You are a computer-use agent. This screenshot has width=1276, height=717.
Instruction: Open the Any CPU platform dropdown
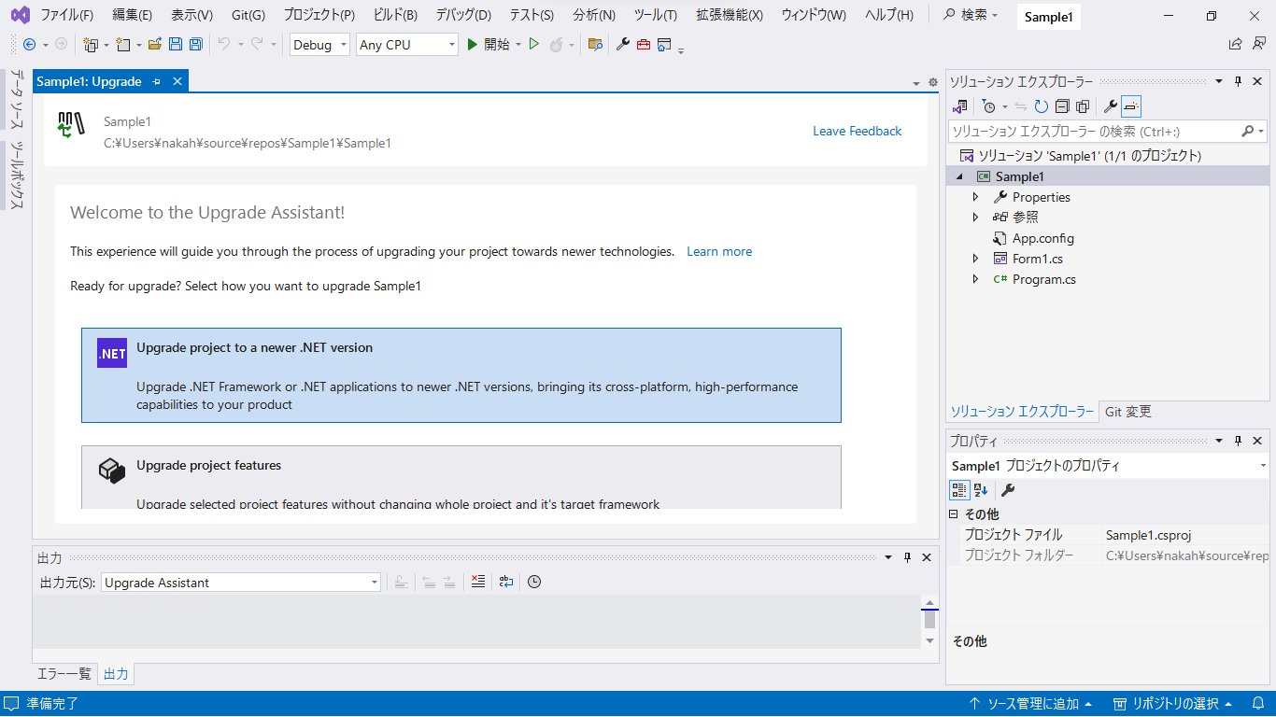[x=407, y=45]
